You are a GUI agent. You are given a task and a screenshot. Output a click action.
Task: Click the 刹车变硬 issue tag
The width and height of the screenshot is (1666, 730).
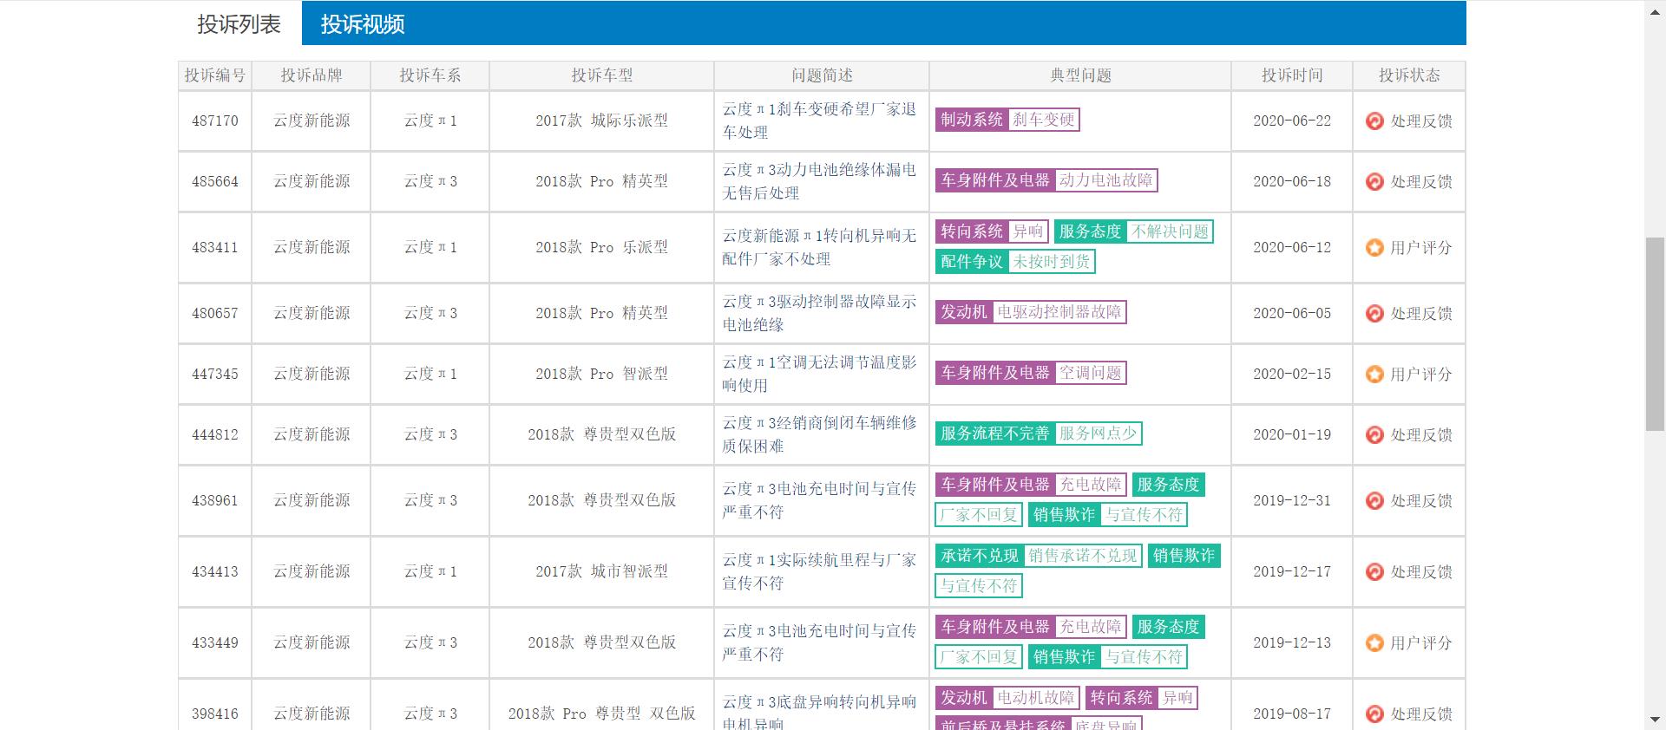click(1043, 120)
